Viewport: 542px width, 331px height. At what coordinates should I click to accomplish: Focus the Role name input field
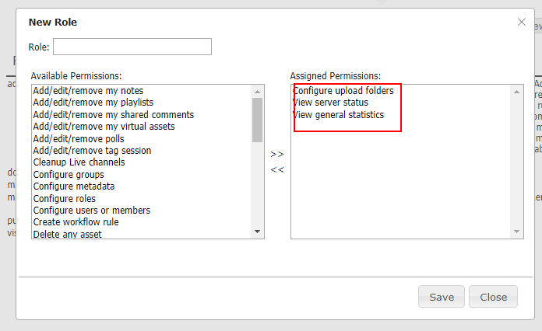(132, 47)
